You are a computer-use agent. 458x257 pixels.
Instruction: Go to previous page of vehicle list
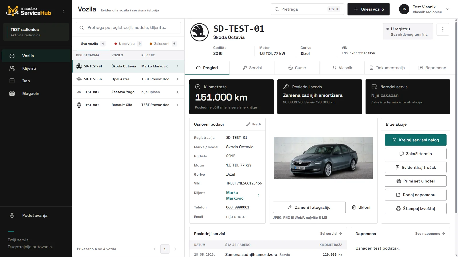tap(155, 249)
